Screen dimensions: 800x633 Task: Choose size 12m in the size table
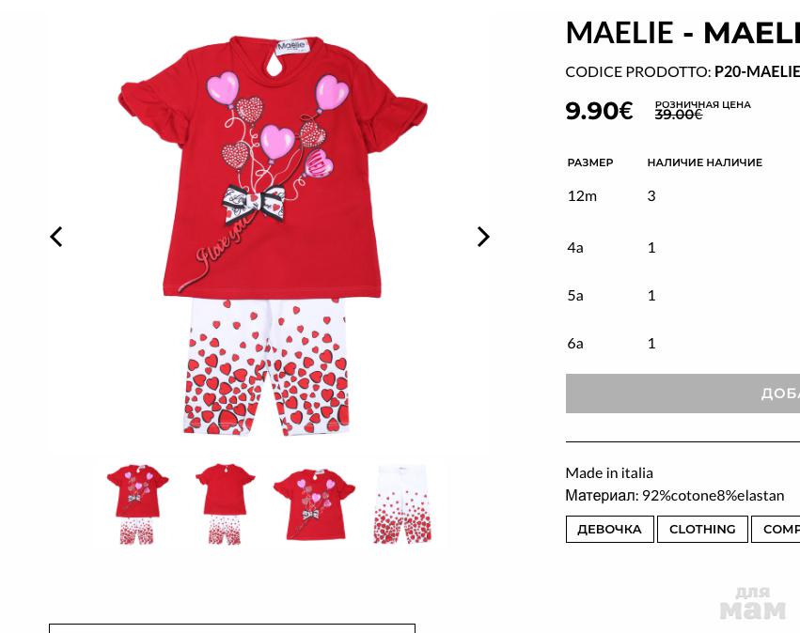point(582,195)
